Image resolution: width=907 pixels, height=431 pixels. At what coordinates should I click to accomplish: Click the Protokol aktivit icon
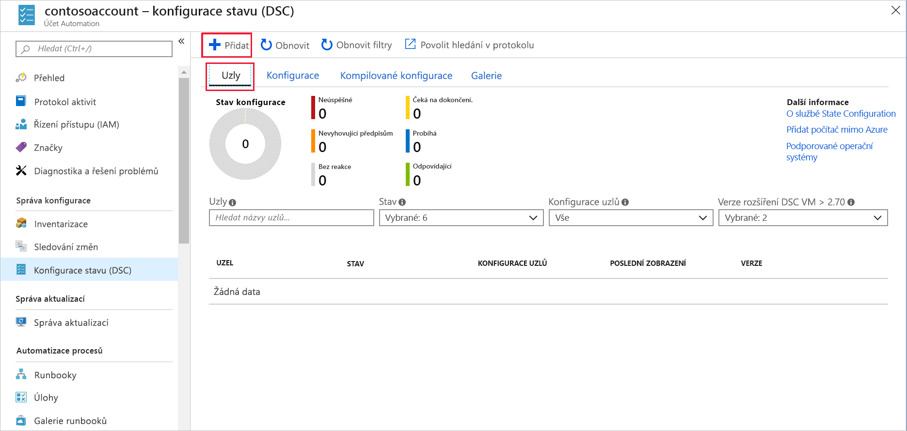[21, 101]
